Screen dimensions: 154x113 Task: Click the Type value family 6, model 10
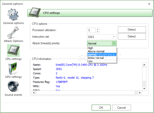pyautogui.click(x=75, y=78)
